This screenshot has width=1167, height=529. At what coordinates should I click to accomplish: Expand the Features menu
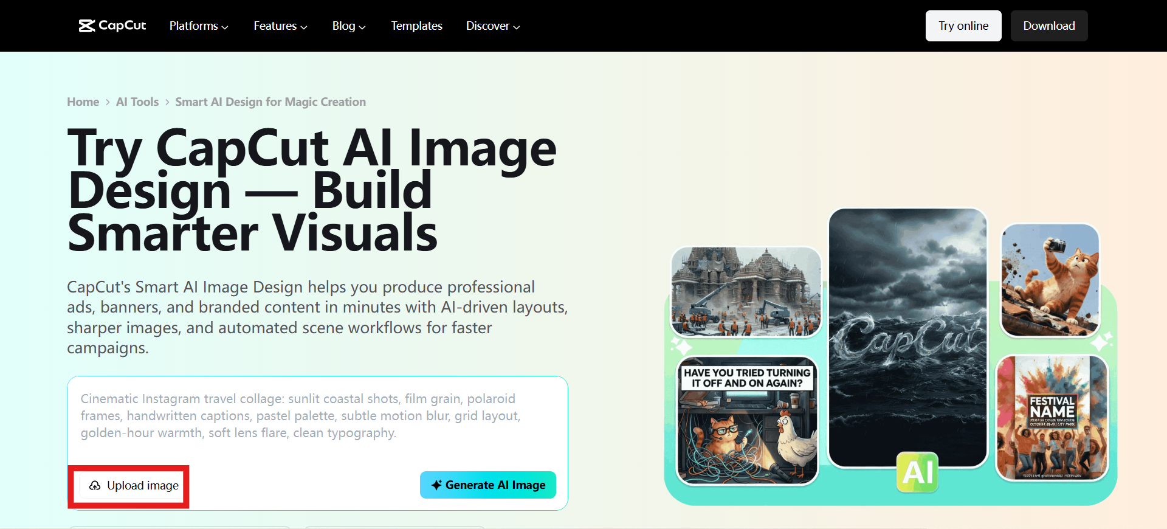280,26
